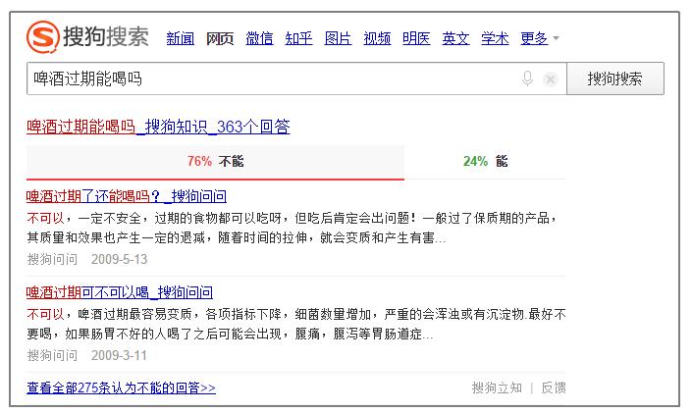The width and height of the screenshot is (692, 413).
Task: Click the date 2009-3-11
Action: tap(119, 355)
